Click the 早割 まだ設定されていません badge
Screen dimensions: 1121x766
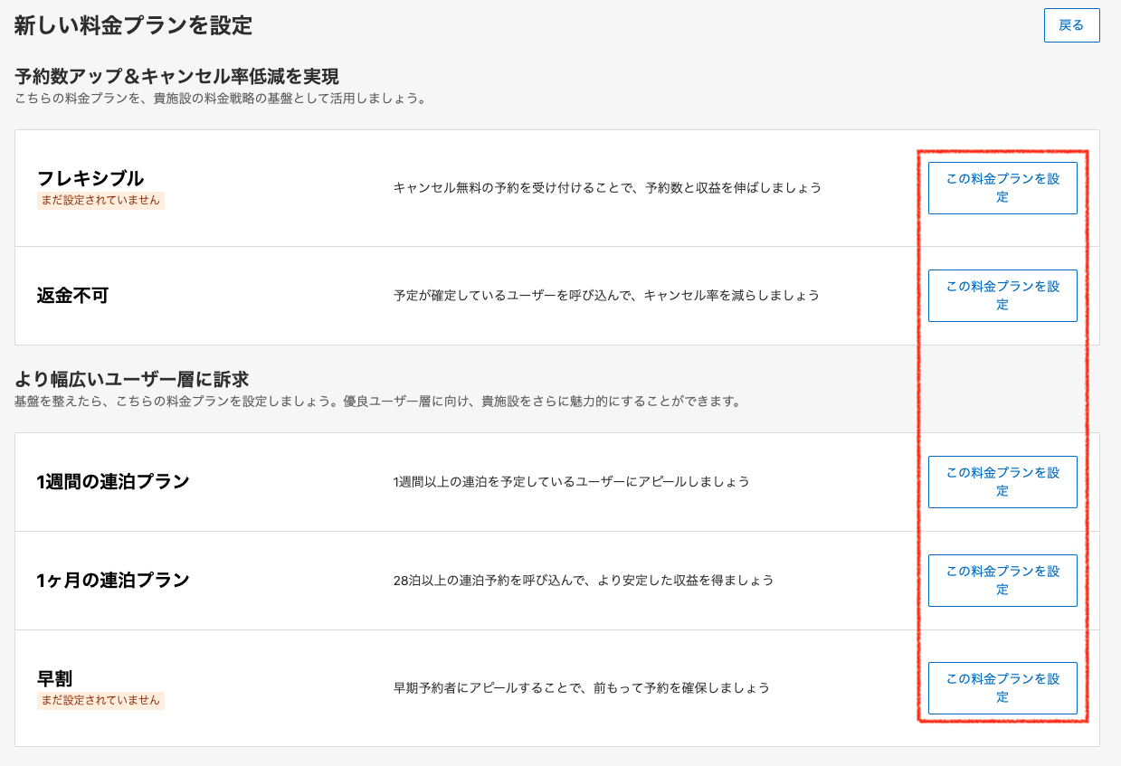click(x=100, y=700)
